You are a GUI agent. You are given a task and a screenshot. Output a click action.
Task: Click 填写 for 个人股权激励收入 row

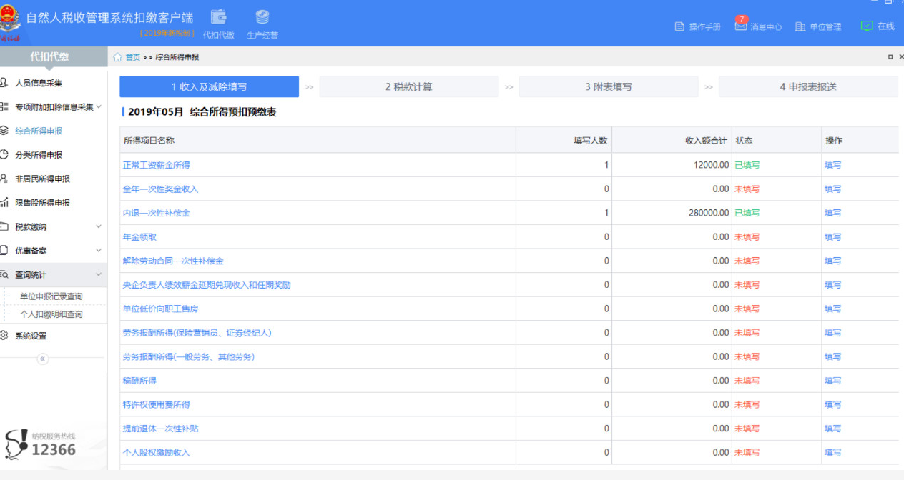click(832, 452)
